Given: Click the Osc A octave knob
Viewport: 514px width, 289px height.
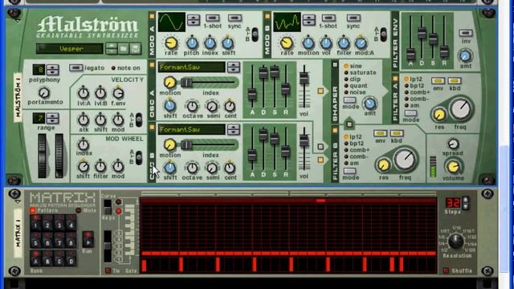Looking at the screenshot, I should coord(193,106).
